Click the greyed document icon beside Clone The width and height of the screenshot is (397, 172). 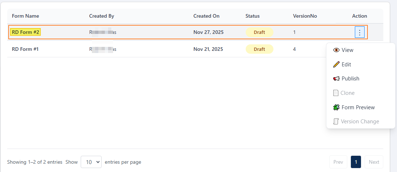(x=336, y=93)
